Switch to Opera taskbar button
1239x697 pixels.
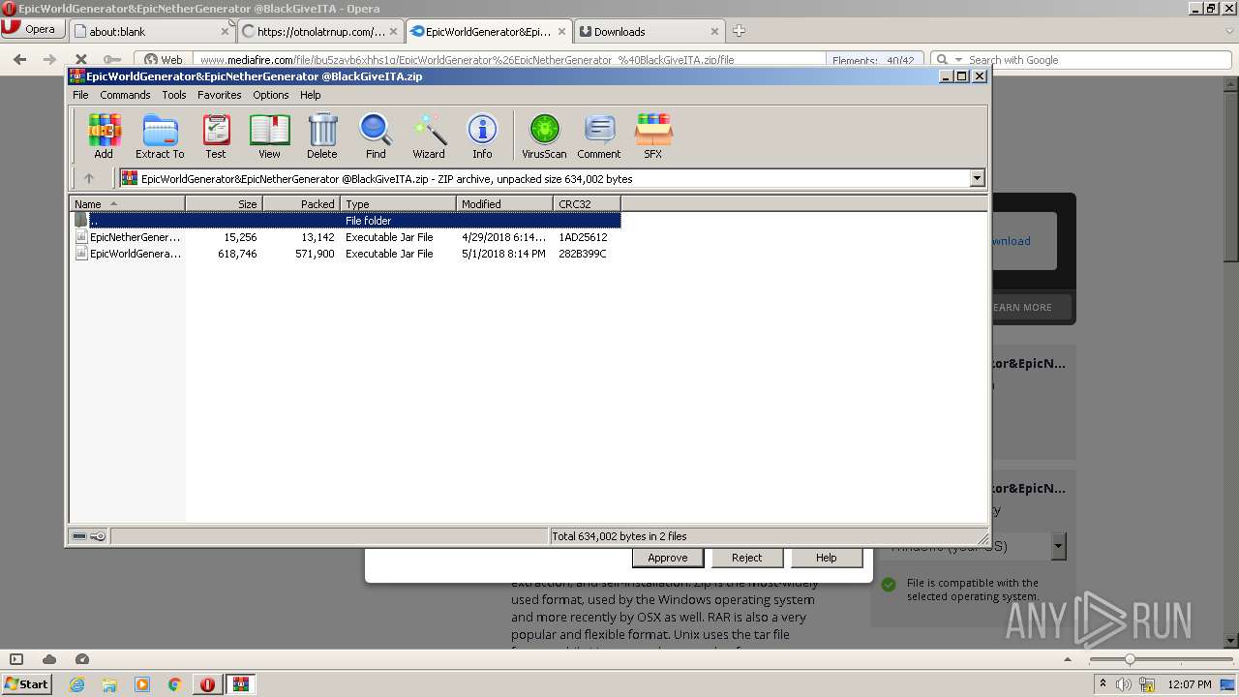tap(207, 684)
